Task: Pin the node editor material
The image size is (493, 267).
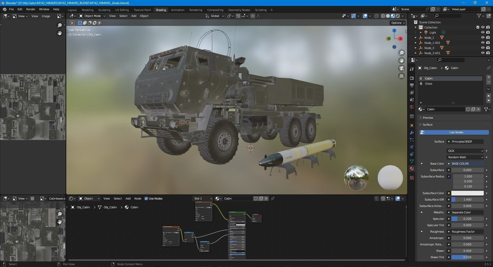Action: click(x=273, y=199)
